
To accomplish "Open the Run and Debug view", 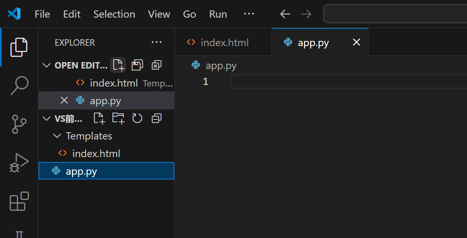I will click(x=19, y=163).
